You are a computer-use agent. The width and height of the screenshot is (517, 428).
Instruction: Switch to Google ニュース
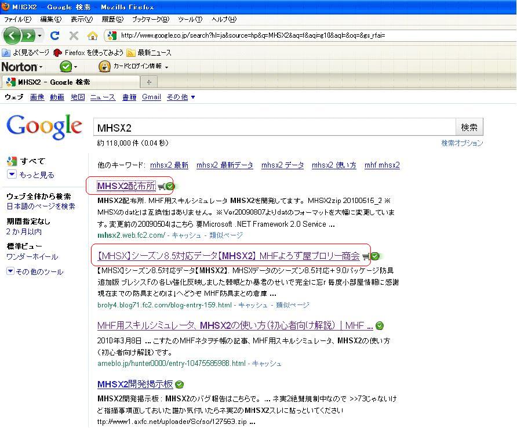(x=103, y=97)
